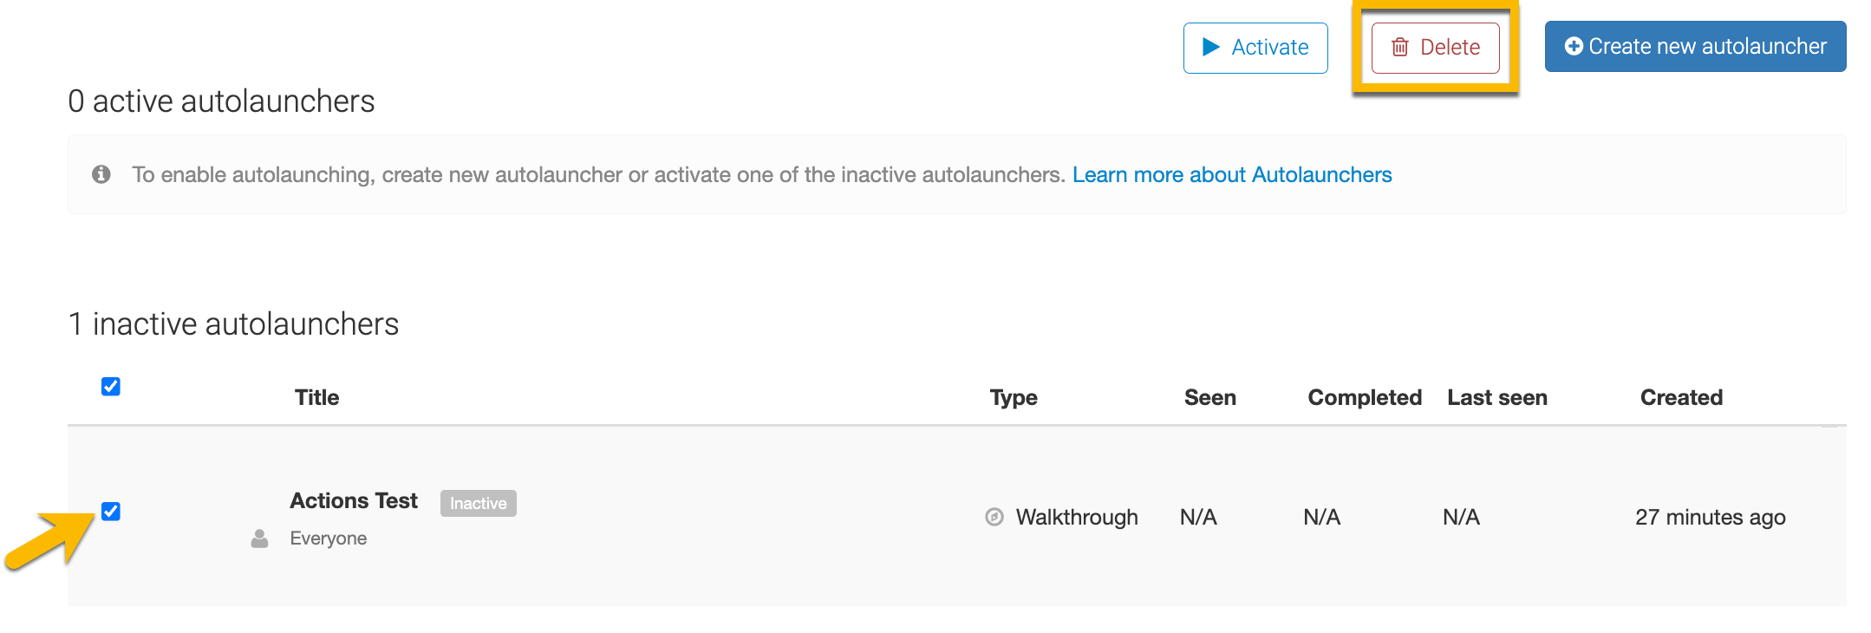Click the person icon next to Everyone
The height and width of the screenshot is (633, 1871).
click(x=259, y=538)
